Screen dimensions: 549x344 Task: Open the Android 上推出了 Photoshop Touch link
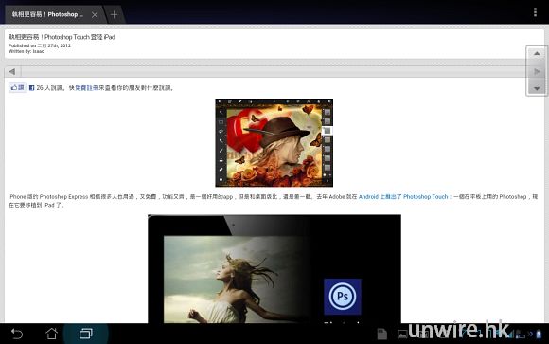(403, 197)
